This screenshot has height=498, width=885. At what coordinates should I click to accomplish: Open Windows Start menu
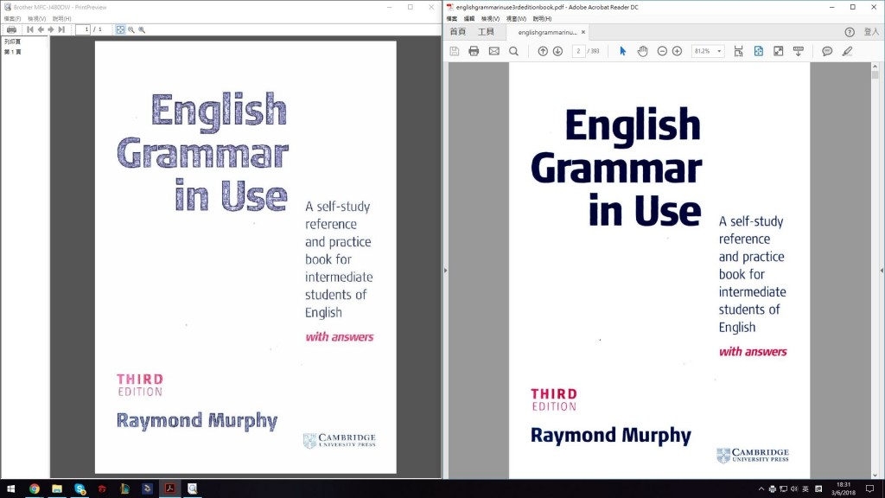[x=10, y=489]
